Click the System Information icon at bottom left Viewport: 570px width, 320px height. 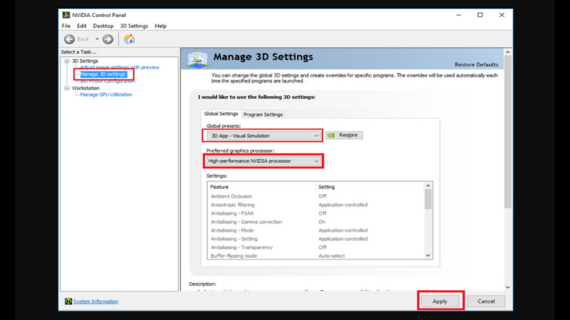tap(68, 302)
